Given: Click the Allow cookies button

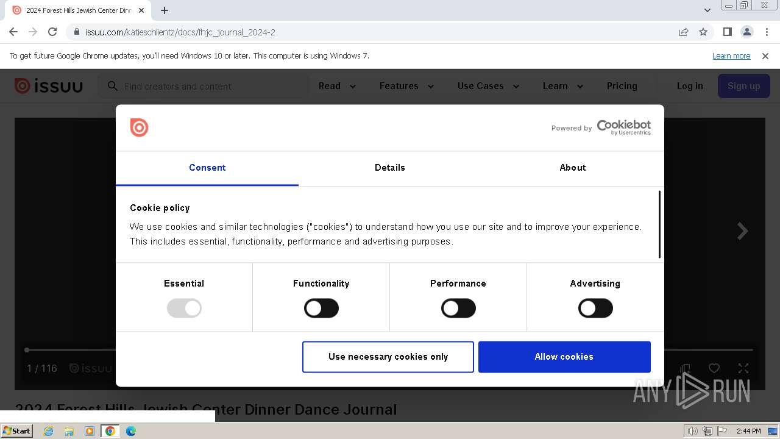Looking at the screenshot, I should 564,357.
